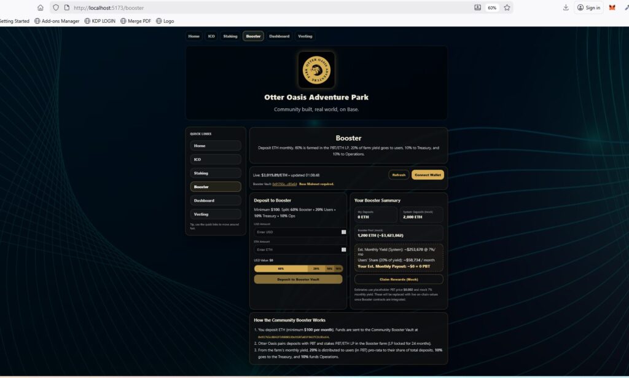The height and width of the screenshot is (378, 629).
Task: Open the MetaMask fox extension
Action: click(x=612, y=7)
